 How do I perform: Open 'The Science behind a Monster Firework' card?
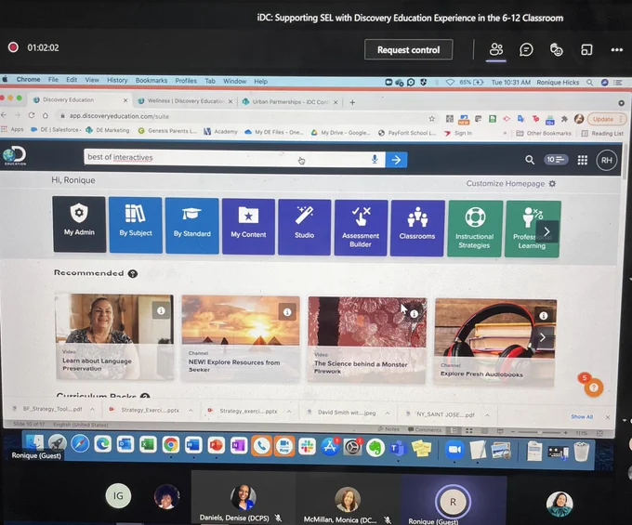(x=367, y=339)
